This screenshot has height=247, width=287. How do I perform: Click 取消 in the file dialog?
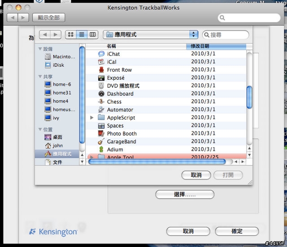(x=196, y=175)
